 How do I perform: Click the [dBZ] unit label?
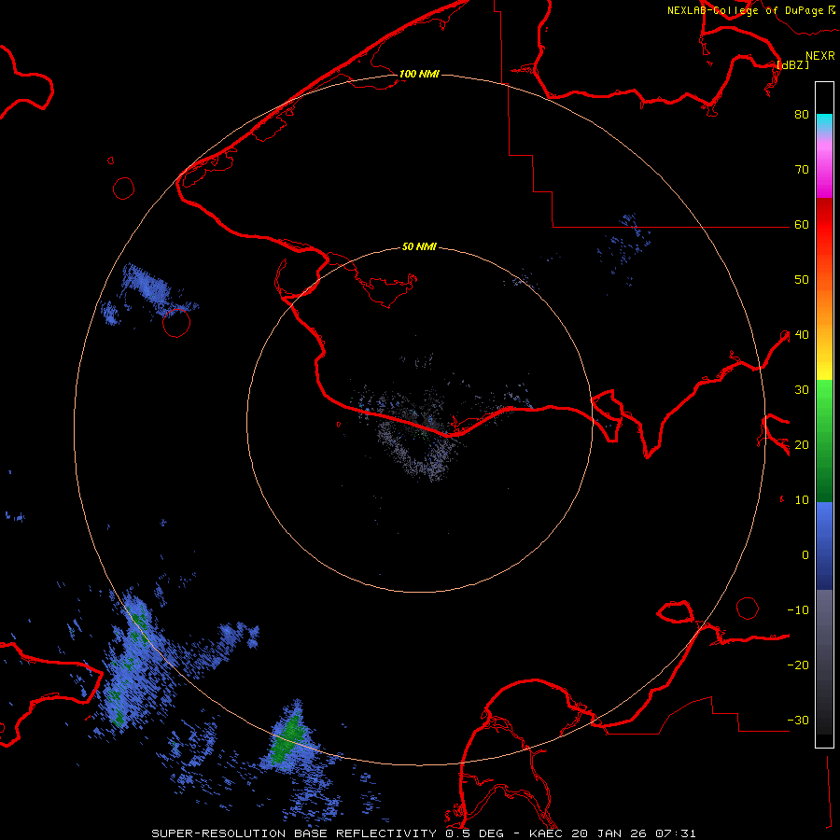792,64
